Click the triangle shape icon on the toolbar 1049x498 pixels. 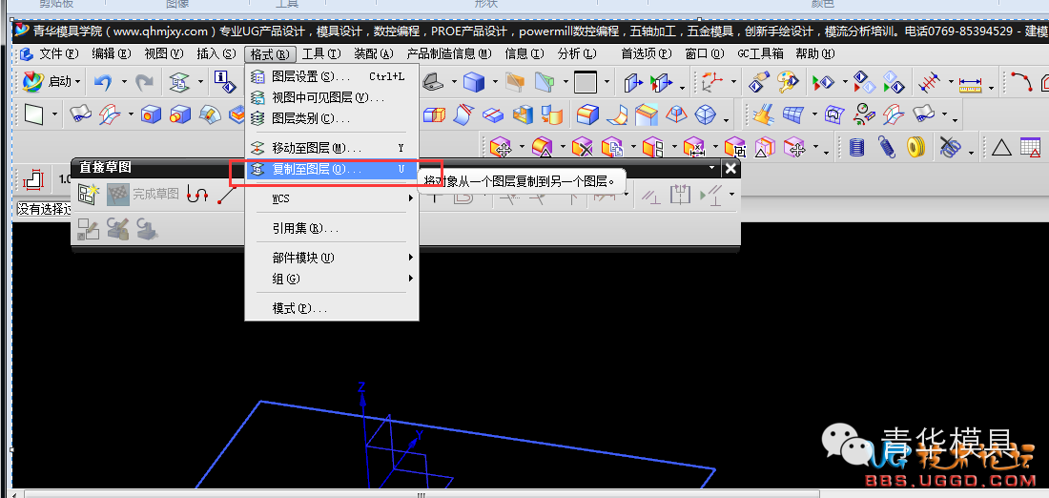point(1001,147)
